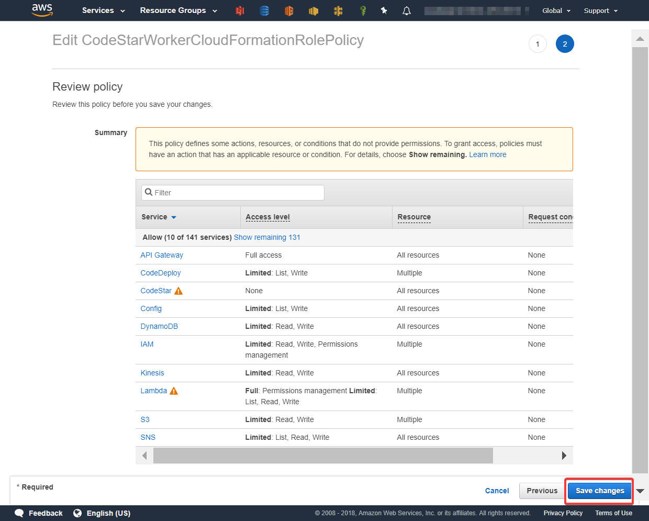The width and height of the screenshot is (649, 521).
Task: Open the orange Lambda shortcut icon
Action: pos(289,10)
